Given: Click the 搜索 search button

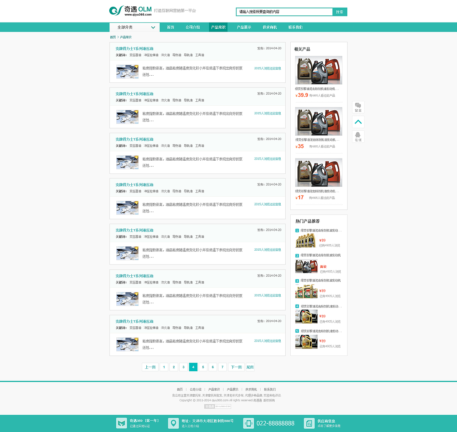Looking at the screenshot, I should point(340,12).
